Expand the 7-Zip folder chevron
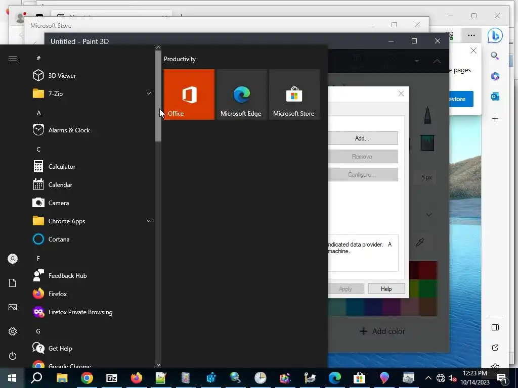The image size is (518, 388). click(x=149, y=93)
